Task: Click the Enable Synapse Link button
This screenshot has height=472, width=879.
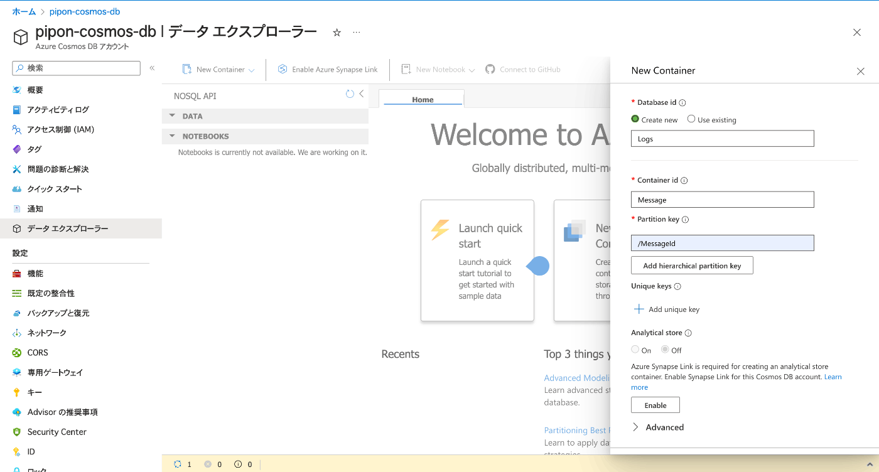Action: pyautogui.click(x=655, y=405)
